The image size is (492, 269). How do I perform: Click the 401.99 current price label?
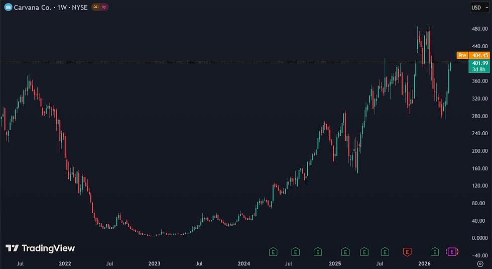coord(480,63)
